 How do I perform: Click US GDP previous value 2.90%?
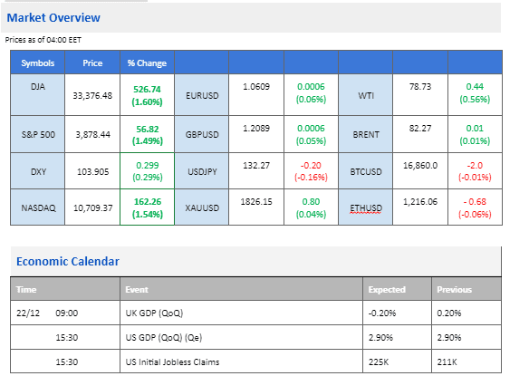[x=449, y=338]
